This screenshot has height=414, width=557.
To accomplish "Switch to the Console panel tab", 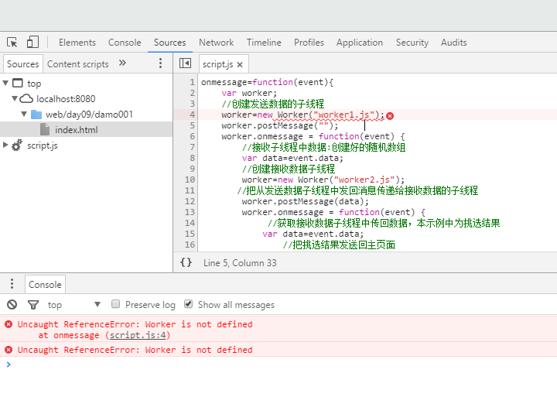I will pyautogui.click(x=125, y=43).
